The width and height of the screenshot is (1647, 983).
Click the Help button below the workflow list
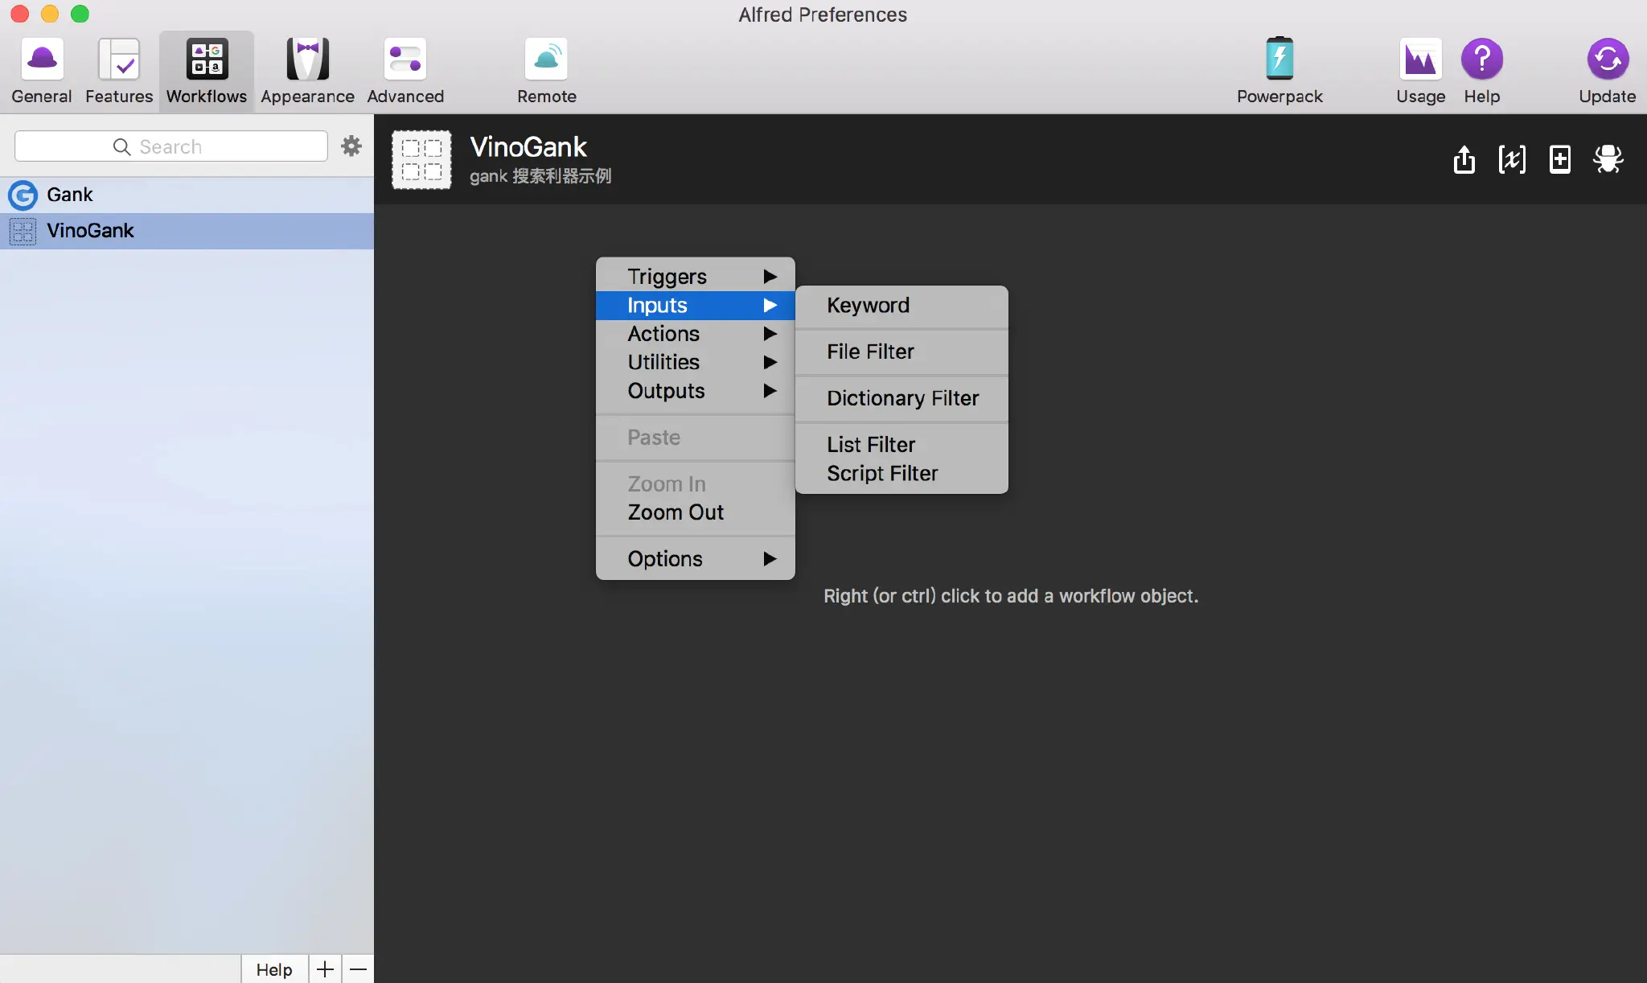point(273,969)
